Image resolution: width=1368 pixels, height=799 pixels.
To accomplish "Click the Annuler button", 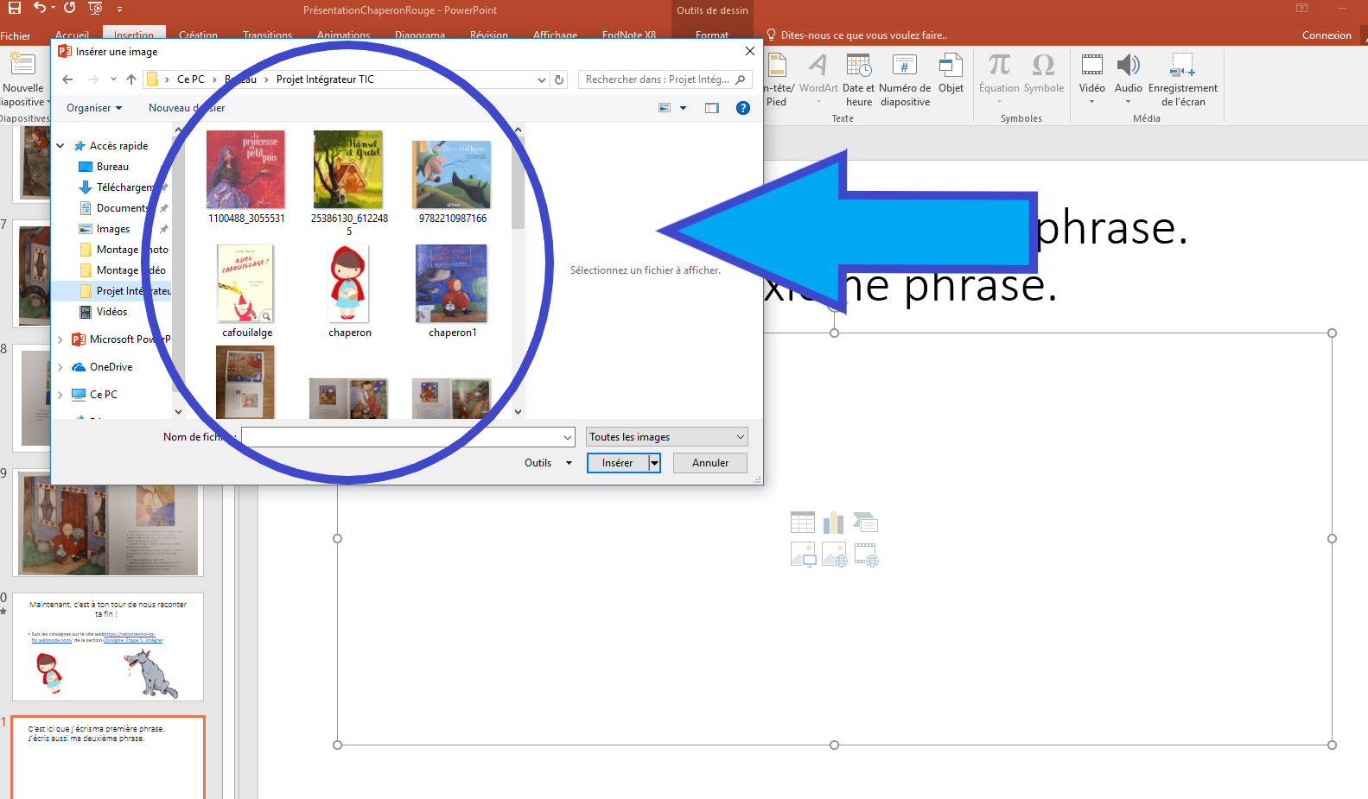I will (x=710, y=463).
